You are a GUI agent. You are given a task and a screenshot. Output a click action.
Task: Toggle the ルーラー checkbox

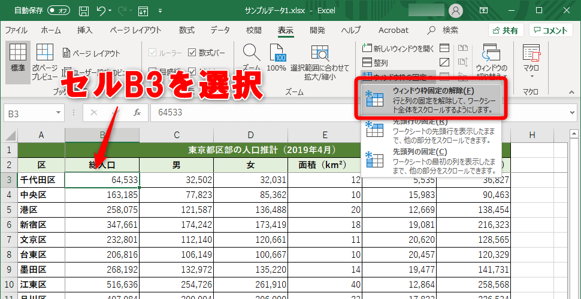tap(152, 53)
